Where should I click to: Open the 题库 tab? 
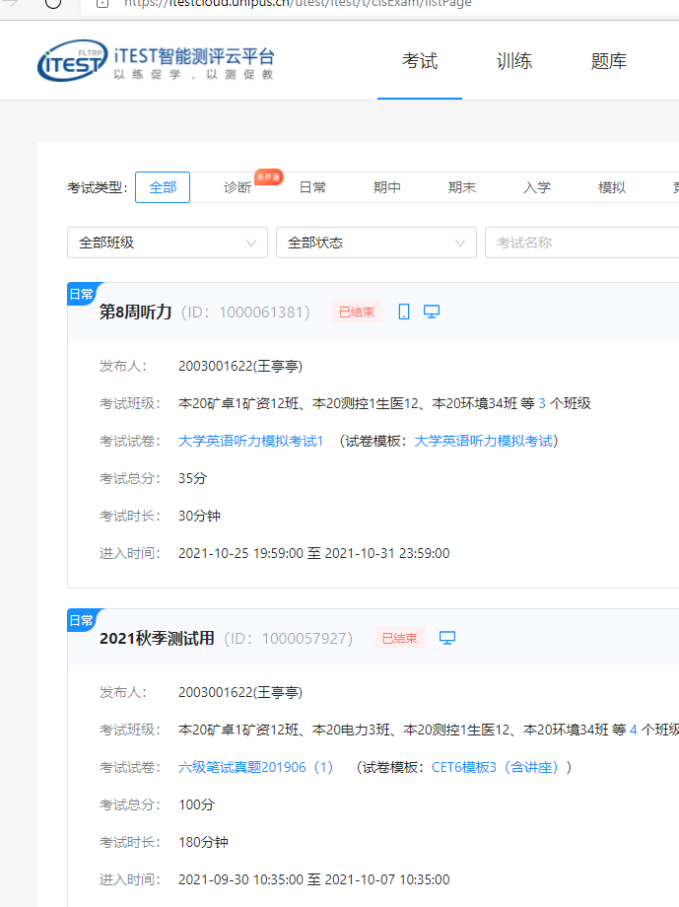609,61
